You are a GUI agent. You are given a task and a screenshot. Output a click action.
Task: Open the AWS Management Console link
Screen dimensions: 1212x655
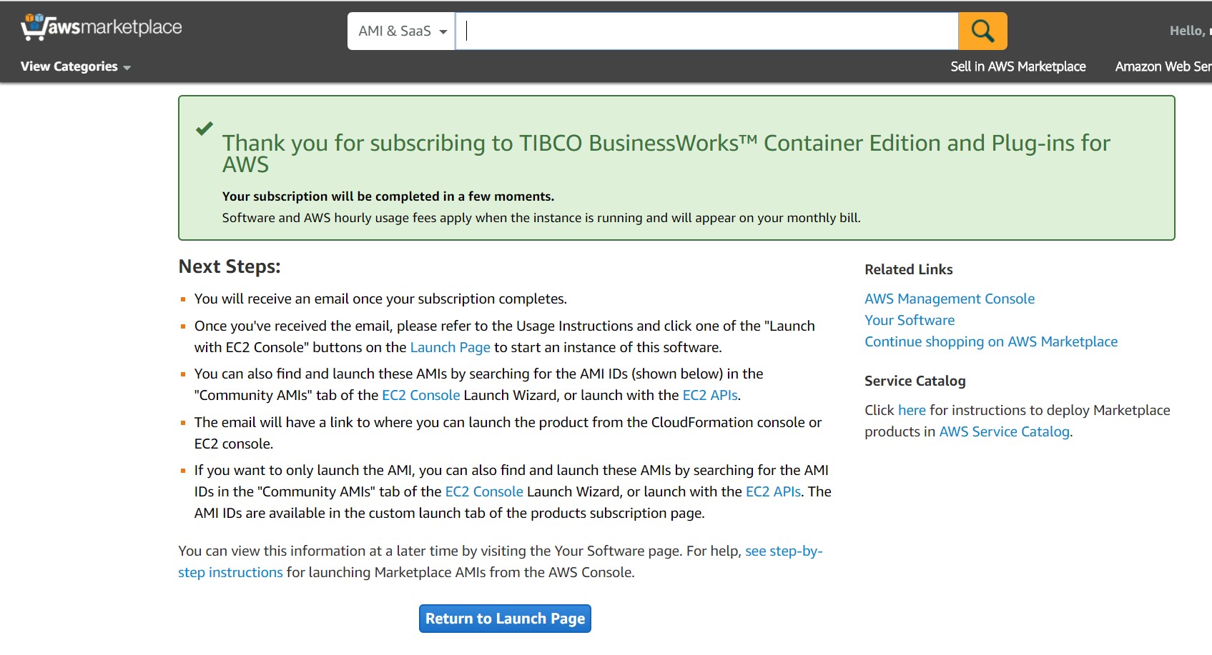pyautogui.click(x=949, y=299)
